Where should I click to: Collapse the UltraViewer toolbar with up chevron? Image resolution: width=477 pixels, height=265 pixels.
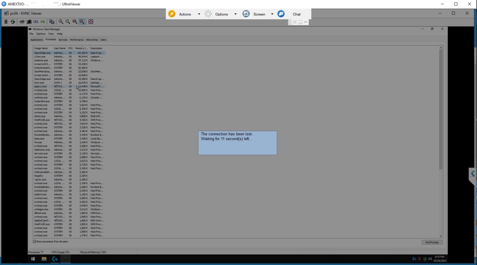(306, 22)
